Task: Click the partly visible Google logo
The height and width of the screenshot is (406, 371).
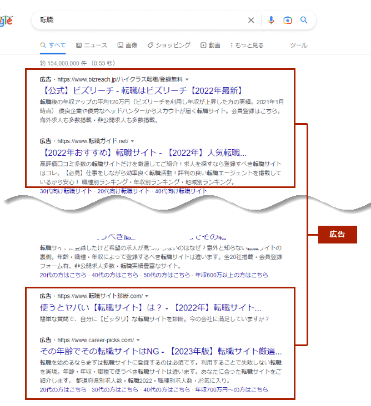Action: (x=6, y=21)
